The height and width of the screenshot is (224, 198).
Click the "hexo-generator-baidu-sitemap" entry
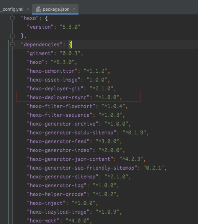88,132
